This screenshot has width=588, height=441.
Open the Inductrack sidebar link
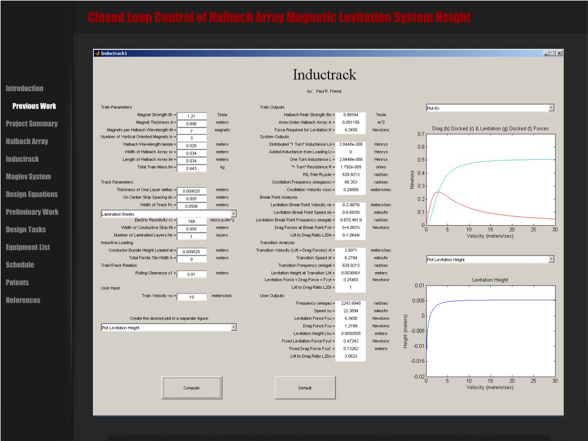[x=22, y=159]
